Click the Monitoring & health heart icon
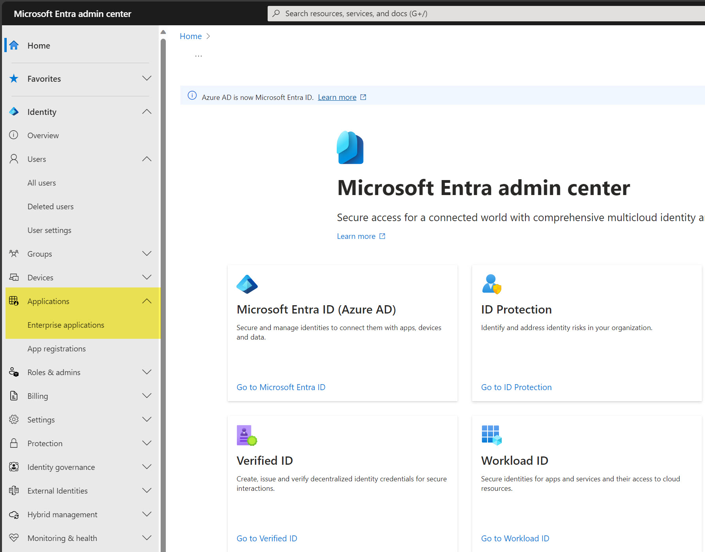The height and width of the screenshot is (552, 705). [x=14, y=538]
